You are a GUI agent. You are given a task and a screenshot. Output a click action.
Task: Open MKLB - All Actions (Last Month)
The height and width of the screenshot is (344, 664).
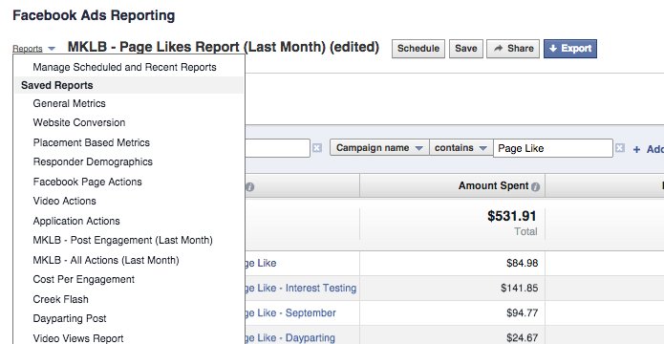106,260
